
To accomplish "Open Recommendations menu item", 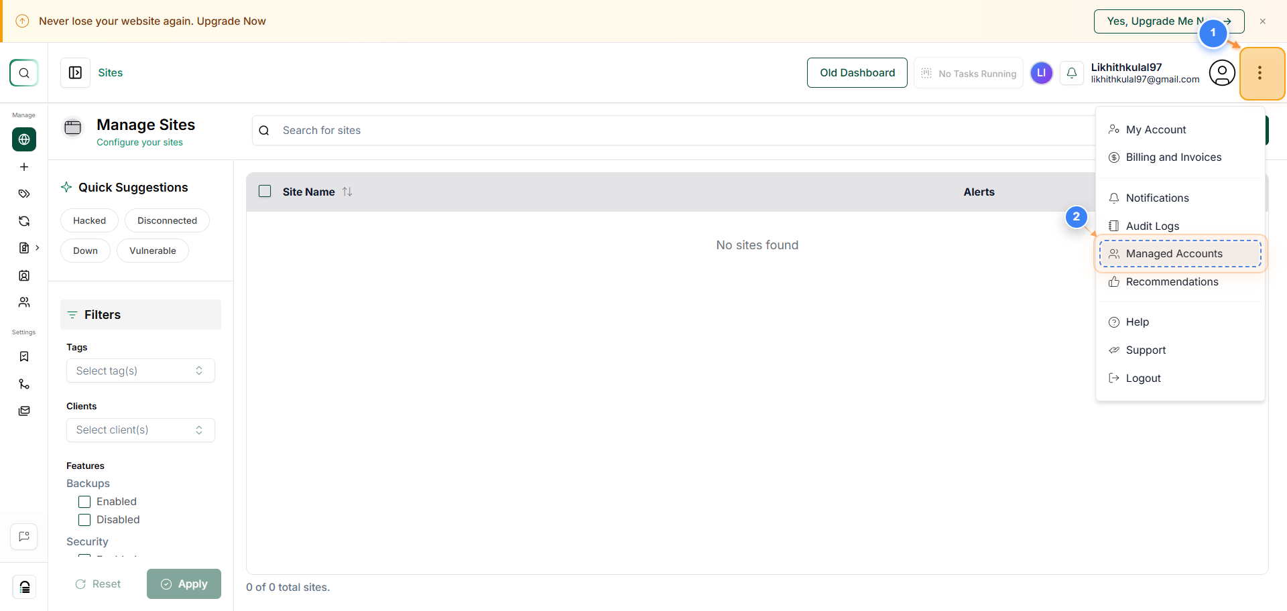I will point(1180,282).
